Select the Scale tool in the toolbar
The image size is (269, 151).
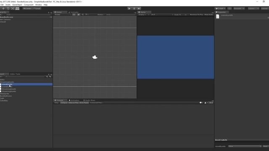click(x=13, y=8)
